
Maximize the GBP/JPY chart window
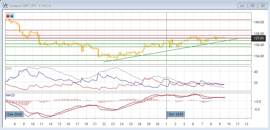(x=252, y=5)
